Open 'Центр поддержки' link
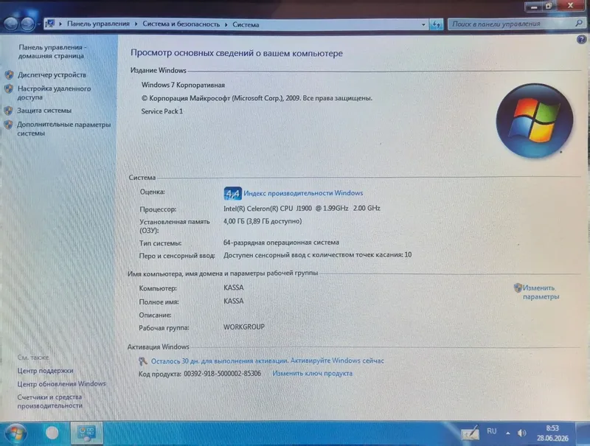 tap(45, 371)
